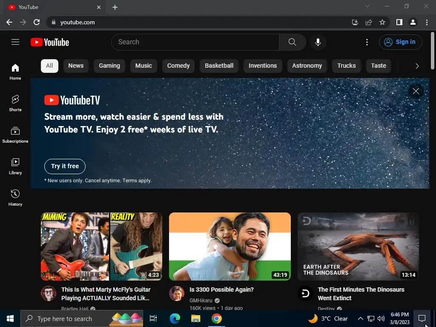Open the Earth After The Dinosaurs thumbnail
The height and width of the screenshot is (327, 436).
point(358,247)
